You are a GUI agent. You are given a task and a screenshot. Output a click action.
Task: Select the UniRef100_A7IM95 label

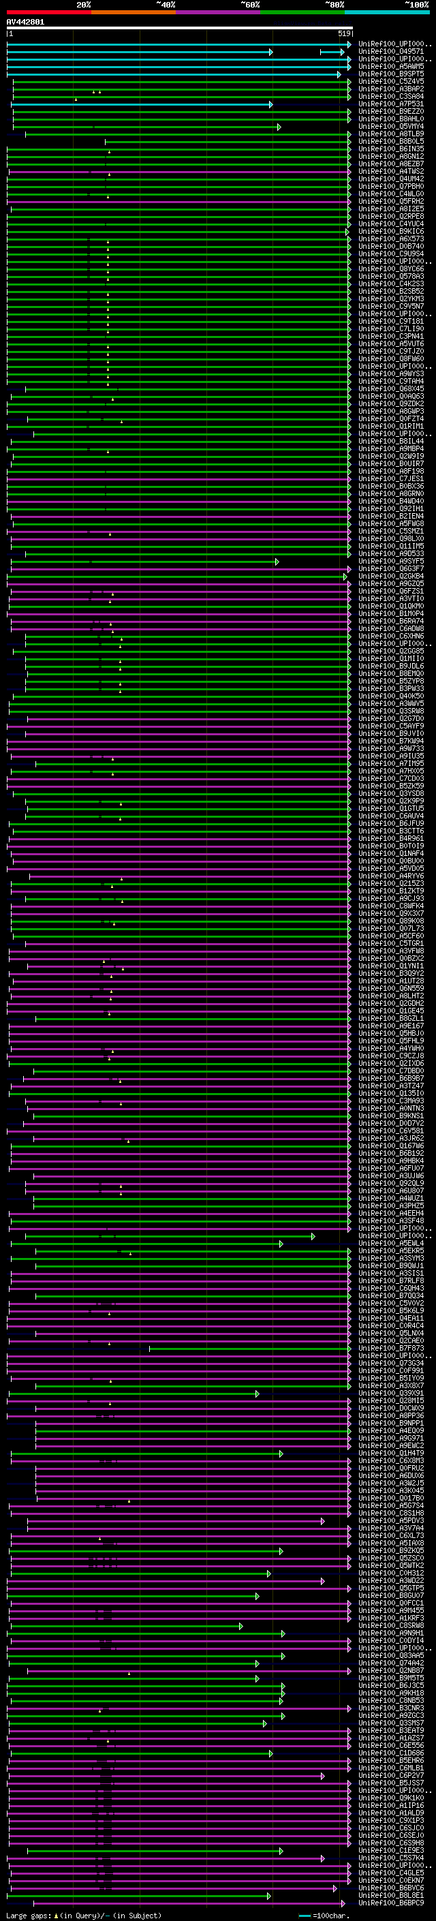391,764
